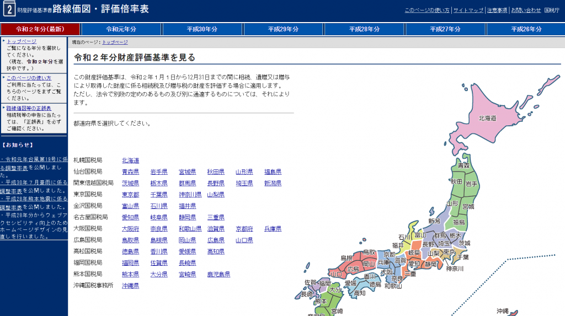Click 青森 region on the map

463,166
